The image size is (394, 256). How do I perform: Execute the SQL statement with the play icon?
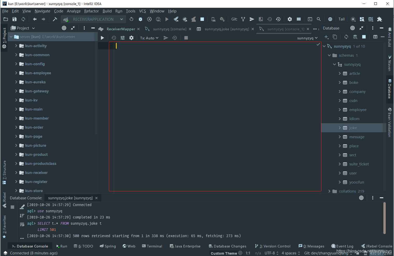click(x=102, y=38)
